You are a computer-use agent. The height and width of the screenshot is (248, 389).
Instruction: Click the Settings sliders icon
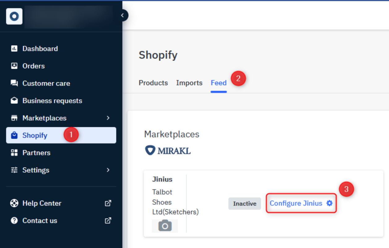(x=14, y=170)
